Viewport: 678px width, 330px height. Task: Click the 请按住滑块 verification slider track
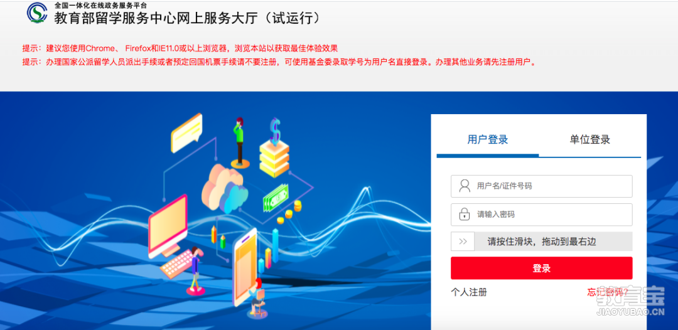541,242
